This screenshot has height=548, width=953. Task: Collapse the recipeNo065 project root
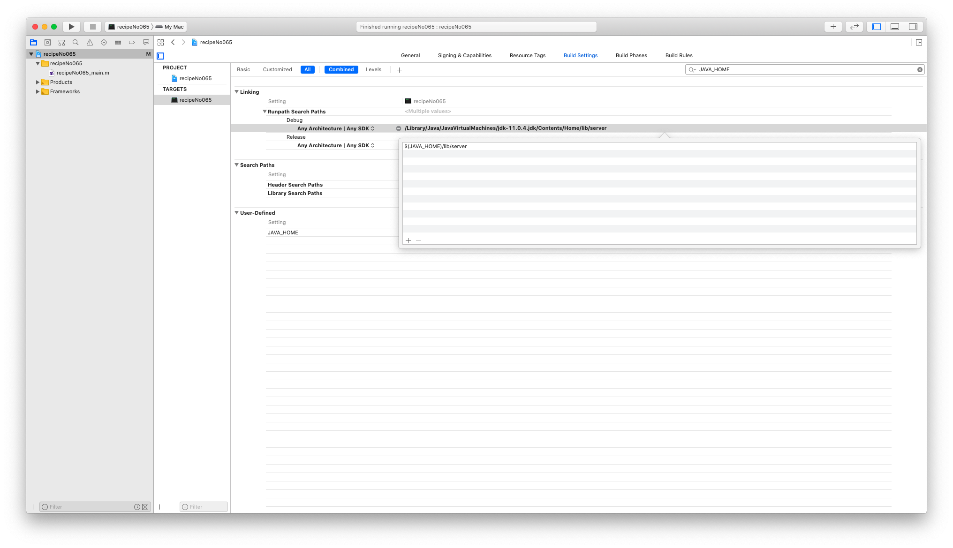31,54
